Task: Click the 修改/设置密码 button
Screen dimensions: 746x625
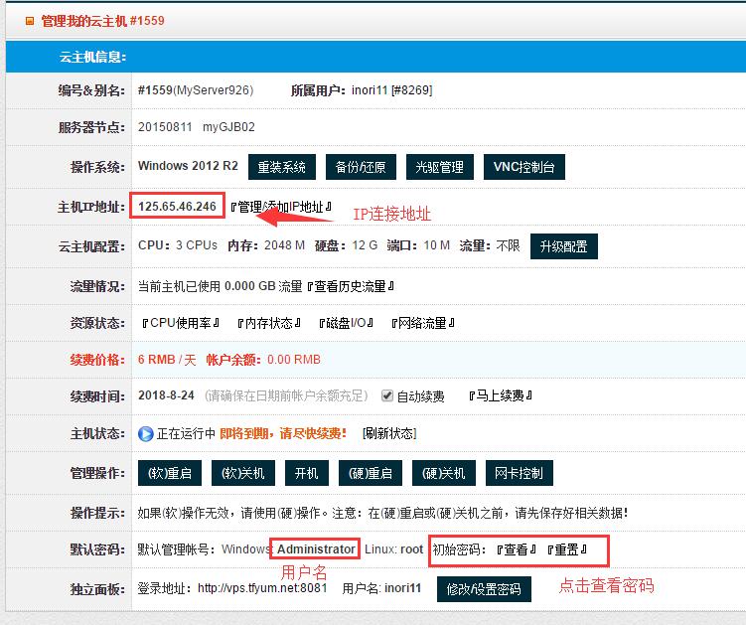Action: (x=483, y=589)
